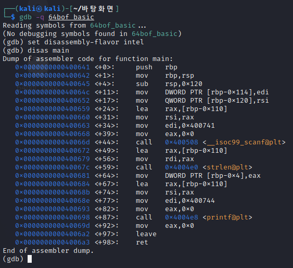
Task: Click the ret instruction
Action: 142,242
